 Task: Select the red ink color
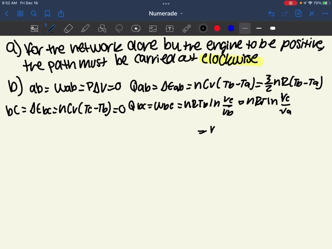point(217,28)
